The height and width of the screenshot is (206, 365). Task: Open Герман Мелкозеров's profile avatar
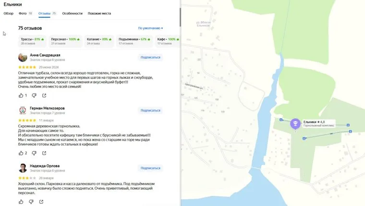coord(23,110)
